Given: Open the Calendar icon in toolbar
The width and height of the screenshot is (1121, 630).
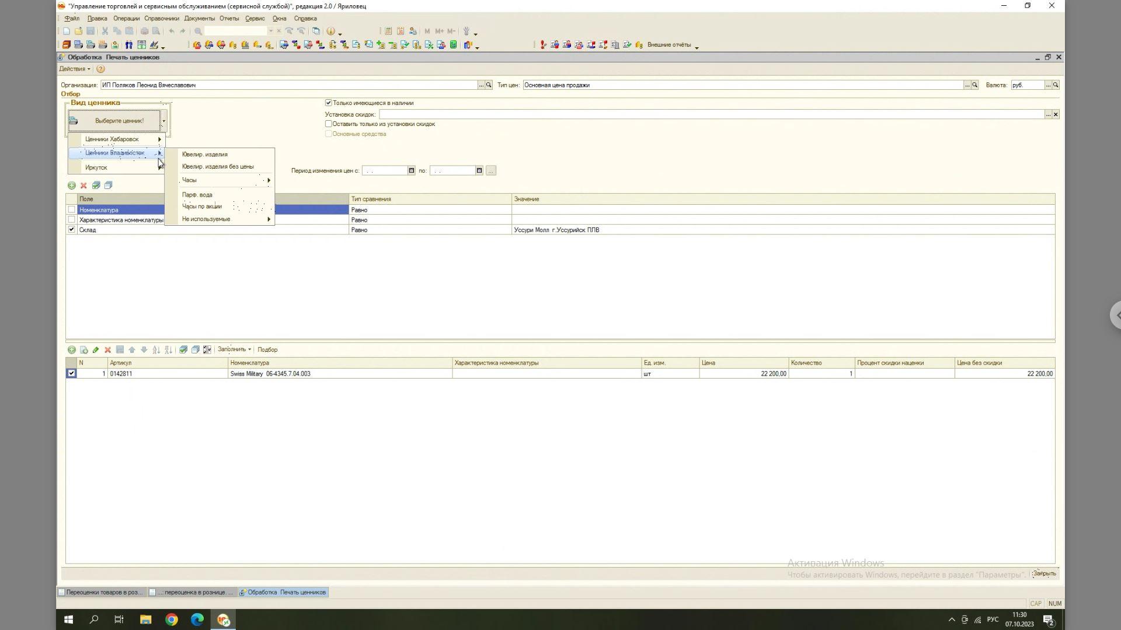Looking at the screenshot, I should [x=401, y=32].
